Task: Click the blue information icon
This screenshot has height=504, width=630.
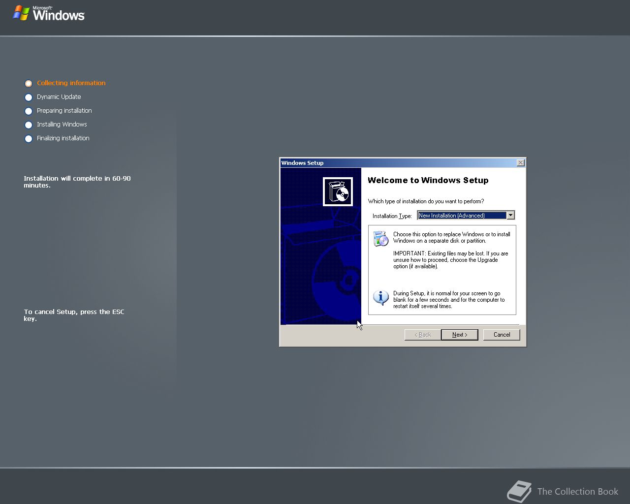Action: coord(380,297)
